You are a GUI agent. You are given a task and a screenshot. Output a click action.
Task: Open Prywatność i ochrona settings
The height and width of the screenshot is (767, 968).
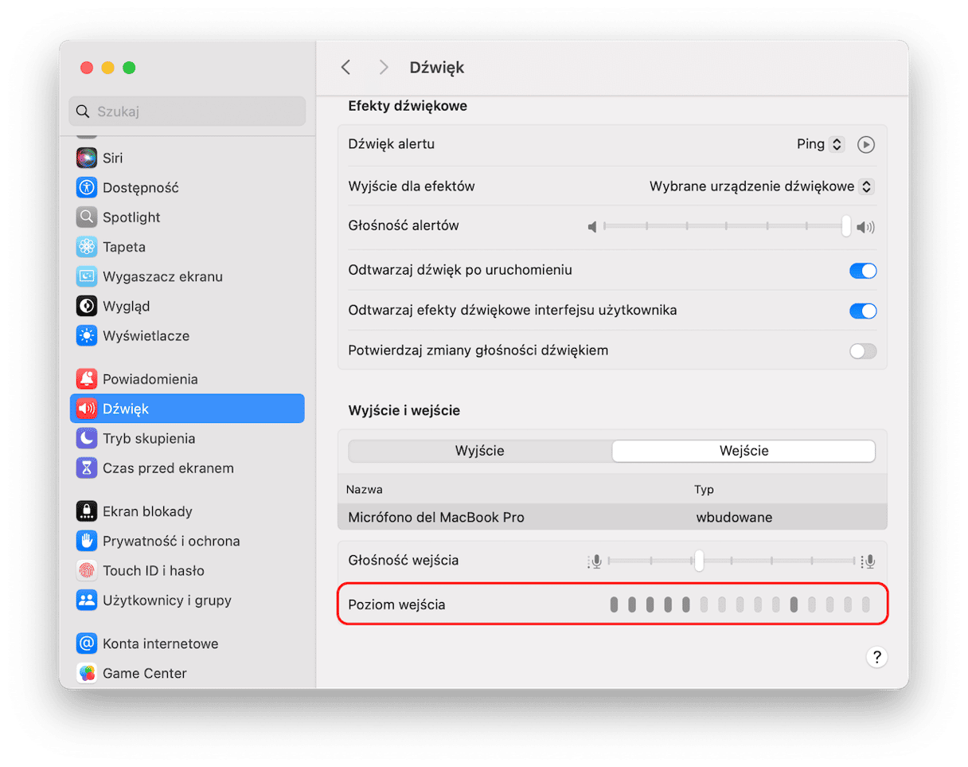coord(170,541)
